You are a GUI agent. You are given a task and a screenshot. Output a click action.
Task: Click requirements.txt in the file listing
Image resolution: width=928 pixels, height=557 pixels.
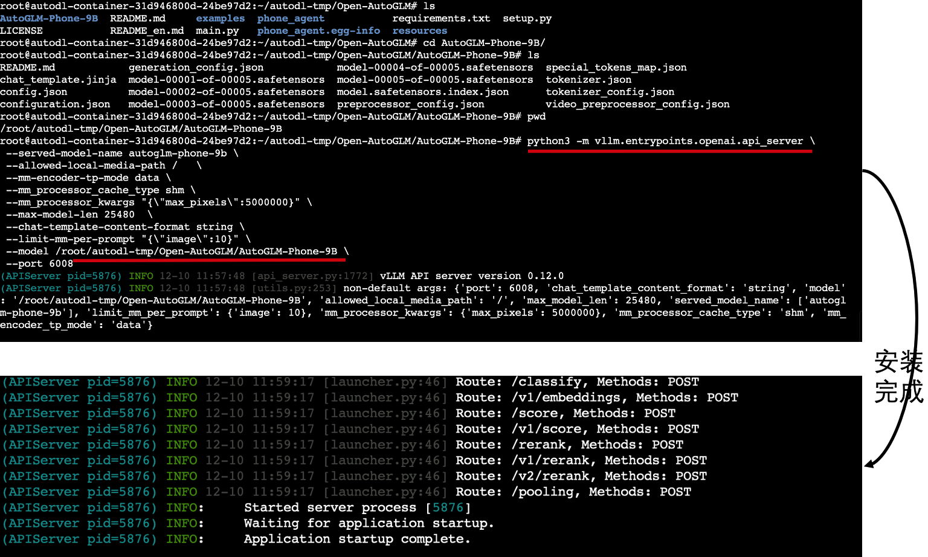click(441, 19)
